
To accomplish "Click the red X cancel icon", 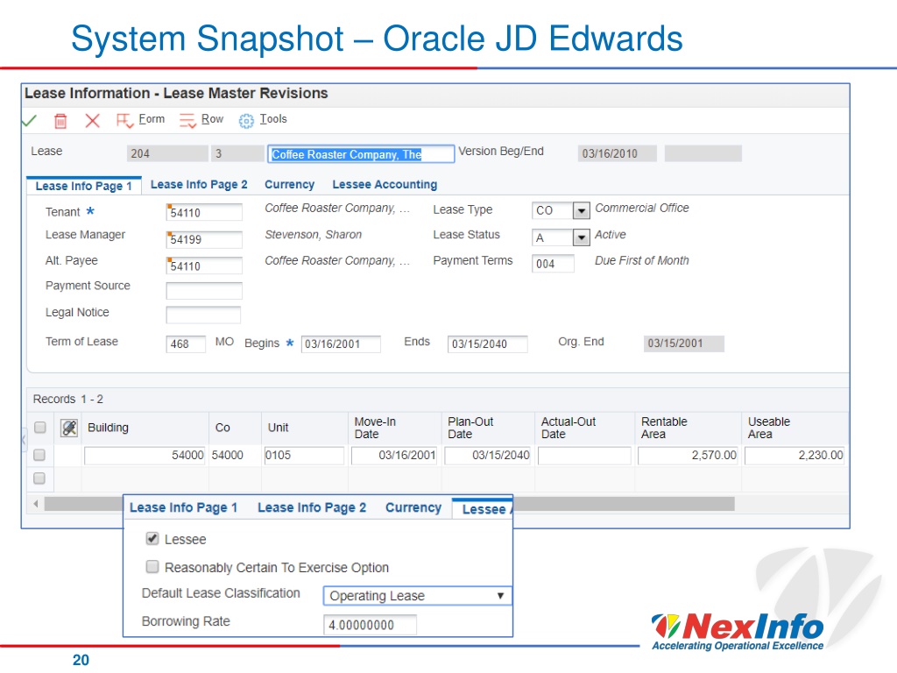I will (x=92, y=121).
